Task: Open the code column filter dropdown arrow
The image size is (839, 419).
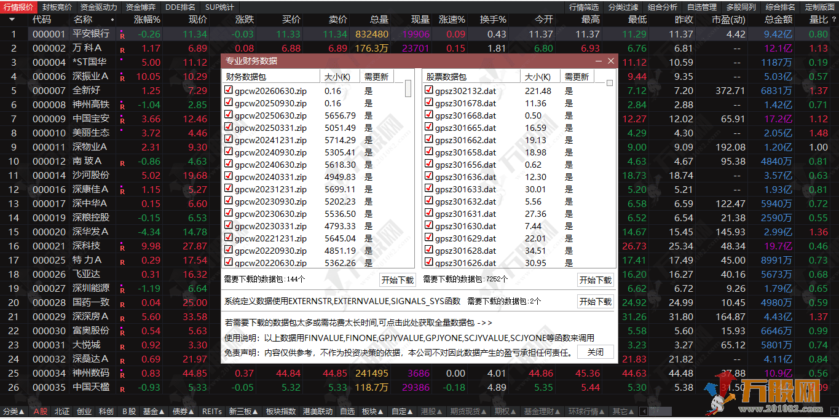Action: [11, 19]
